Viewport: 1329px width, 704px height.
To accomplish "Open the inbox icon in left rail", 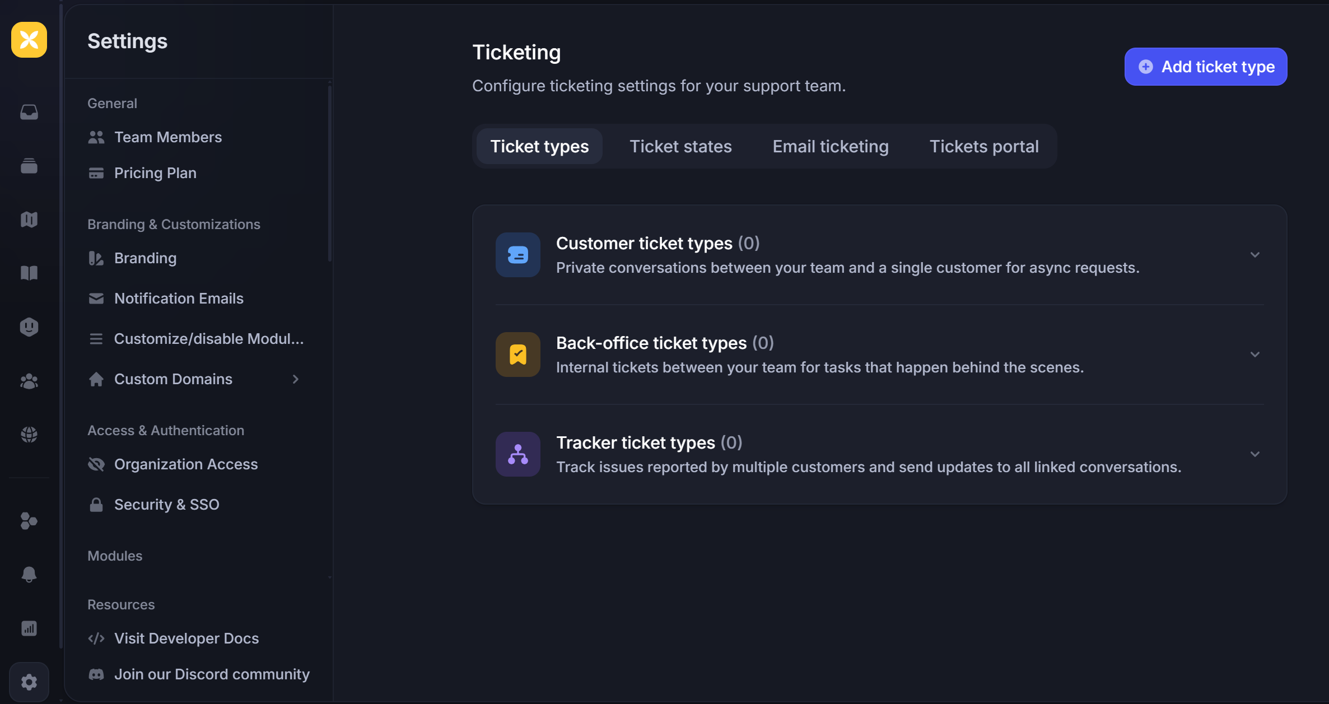I will (29, 112).
